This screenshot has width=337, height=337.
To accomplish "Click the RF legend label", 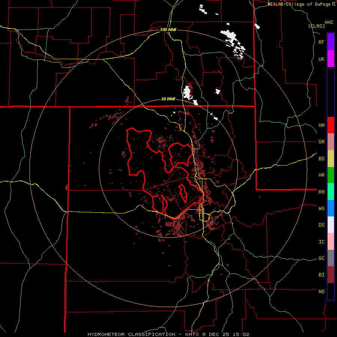I will [x=321, y=42].
